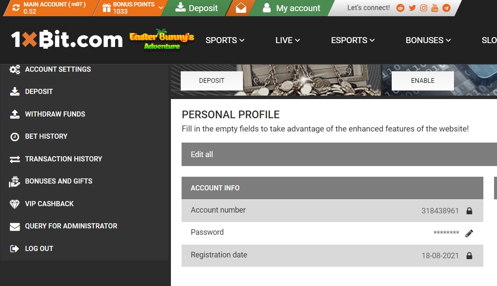
Task: Click the pencil icon to edit Password
Action: (x=469, y=233)
